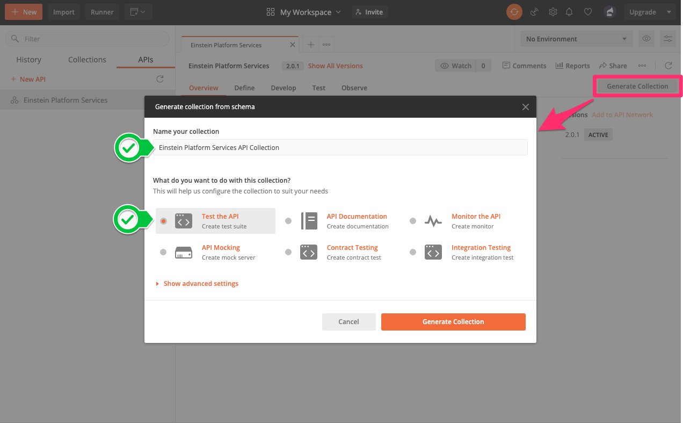Screen dimensions: 683x423
Task: Open the Develop tab
Action: [x=284, y=88]
